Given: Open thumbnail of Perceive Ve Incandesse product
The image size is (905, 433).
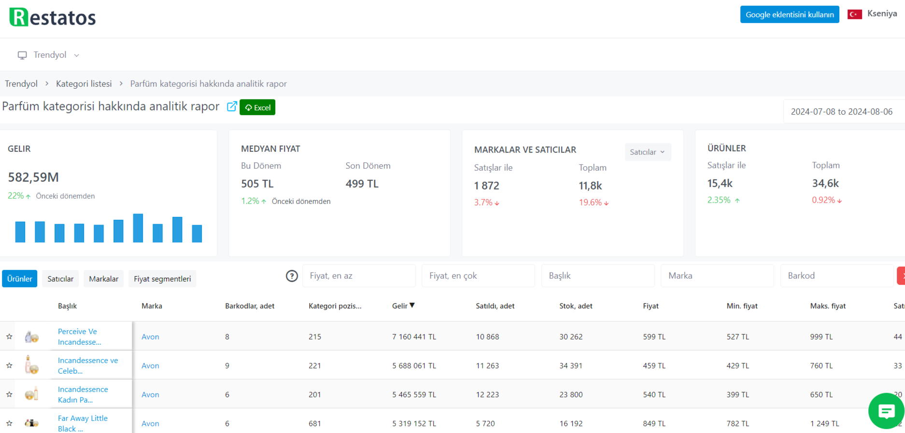Looking at the screenshot, I should [x=32, y=337].
